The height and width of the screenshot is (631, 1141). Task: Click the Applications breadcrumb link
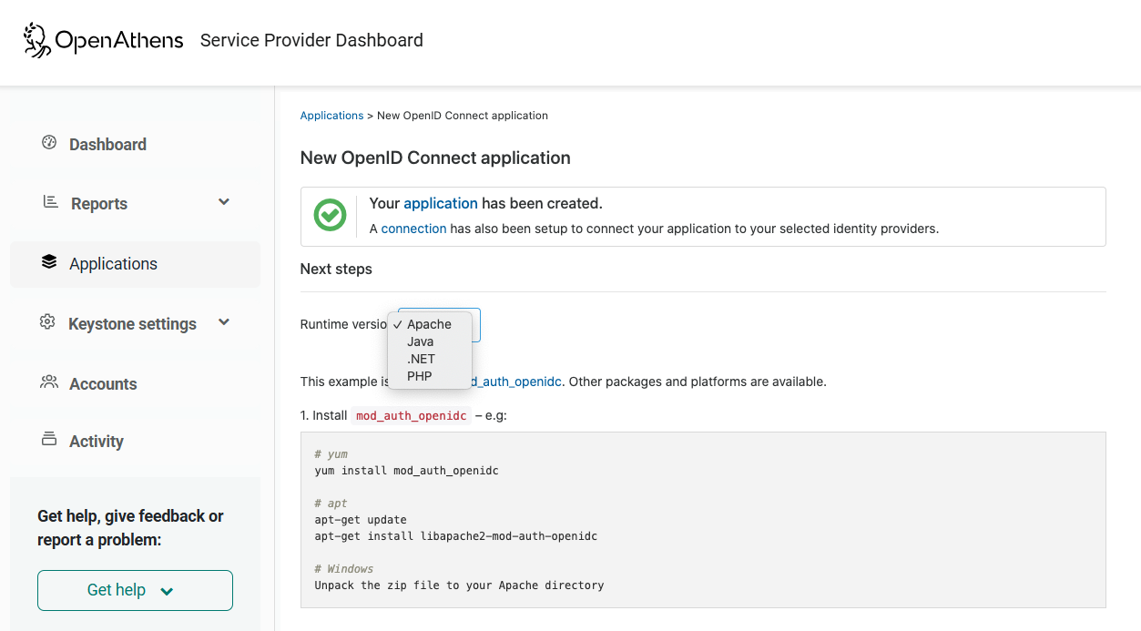(x=331, y=116)
